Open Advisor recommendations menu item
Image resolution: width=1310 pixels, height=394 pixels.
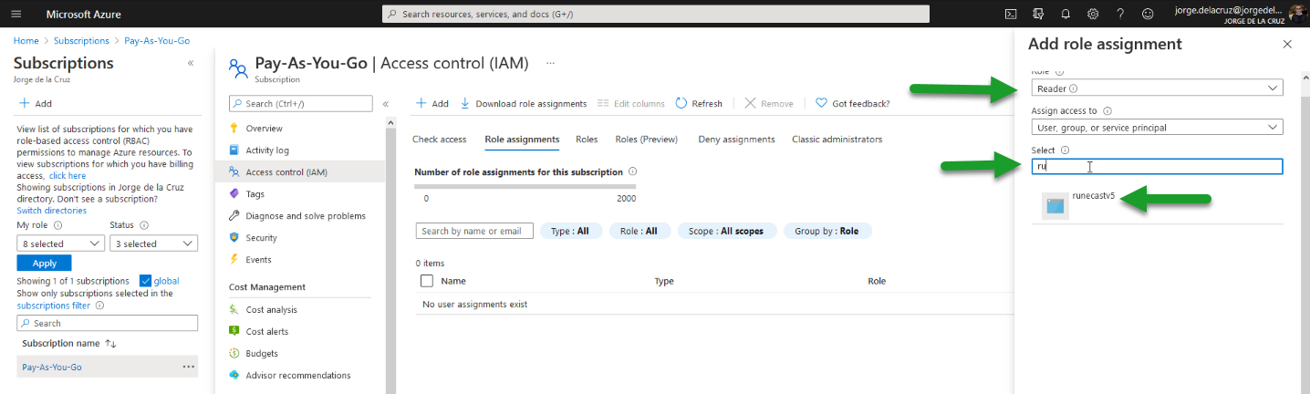click(298, 375)
